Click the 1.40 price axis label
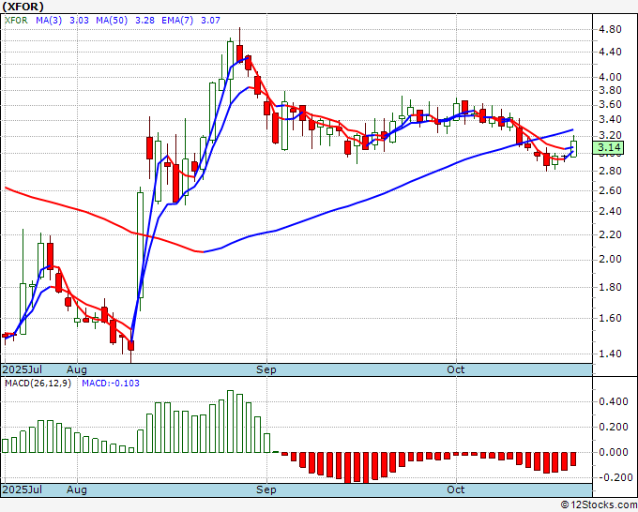Viewport: 638px width, 512px height. pos(609,354)
